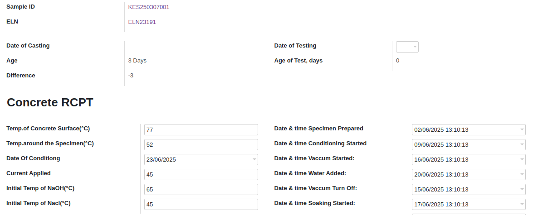Click the 16/06/2025 13:10:13 datetime field
The width and height of the screenshot is (538, 215).
(x=469, y=159)
